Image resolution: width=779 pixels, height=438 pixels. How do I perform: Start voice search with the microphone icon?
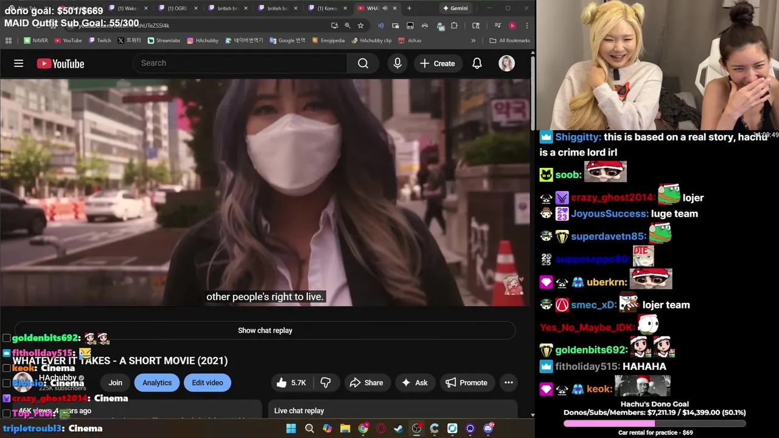pos(397,63)
